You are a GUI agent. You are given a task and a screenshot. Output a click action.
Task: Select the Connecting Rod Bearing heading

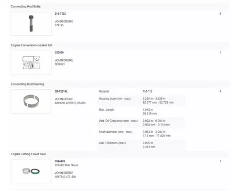pos(27,84)
